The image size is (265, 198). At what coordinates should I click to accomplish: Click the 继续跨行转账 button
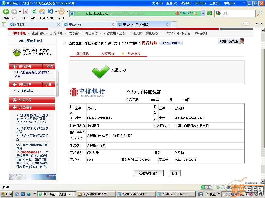[148, 173]
